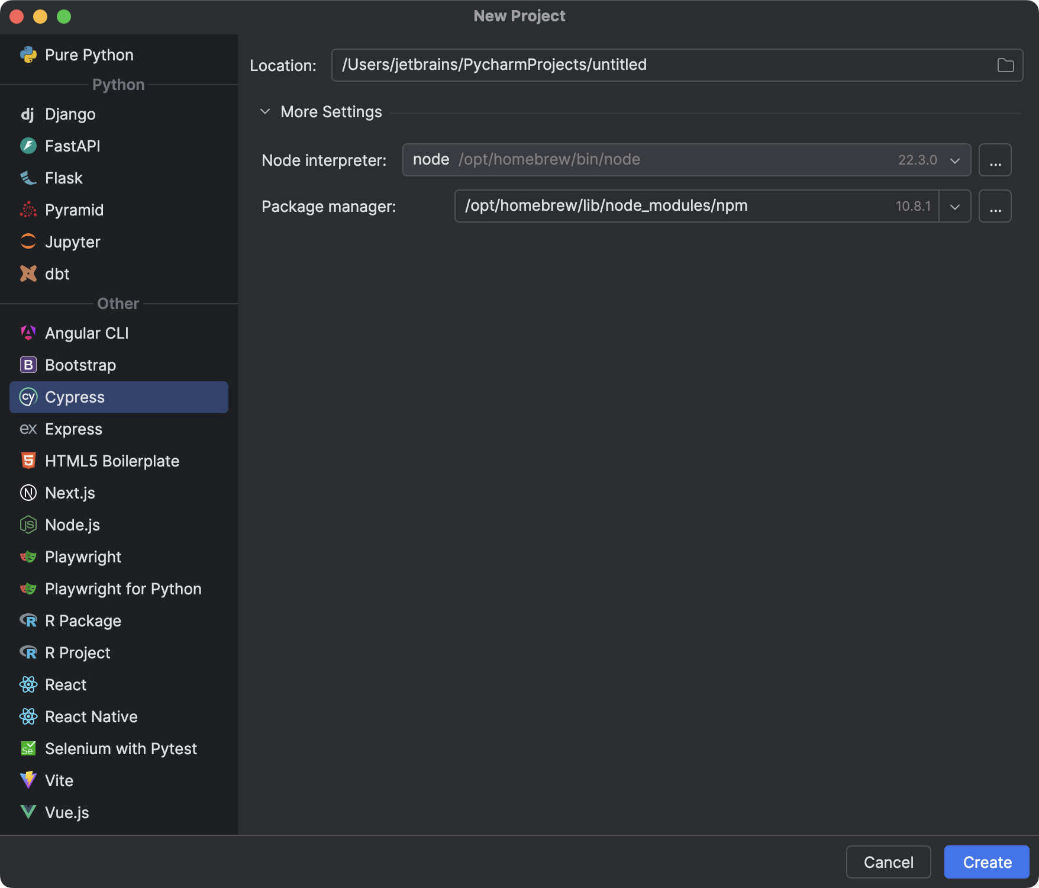Click the Cancel button
The image size is (1039, 888).
888,862
